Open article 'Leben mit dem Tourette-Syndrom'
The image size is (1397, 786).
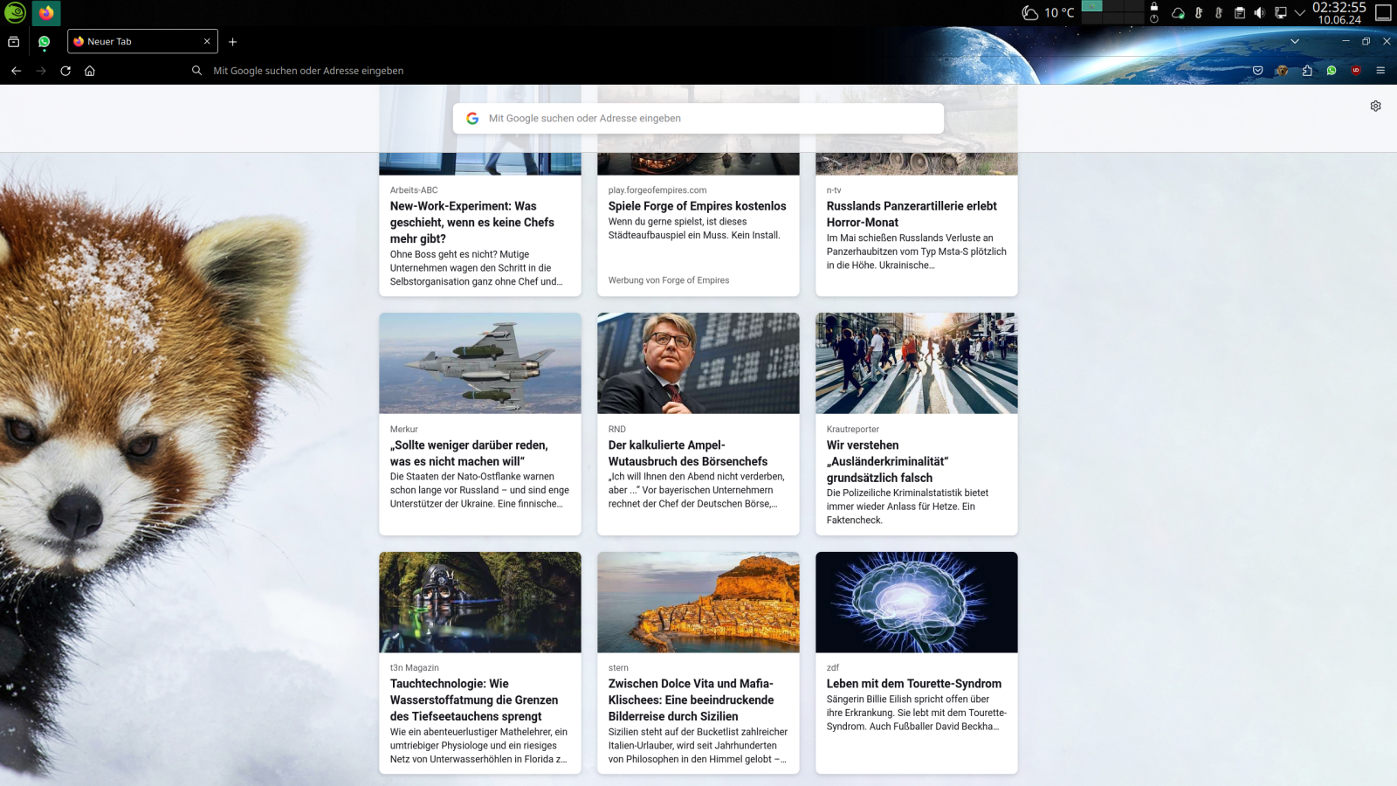(x=913, y=684)
